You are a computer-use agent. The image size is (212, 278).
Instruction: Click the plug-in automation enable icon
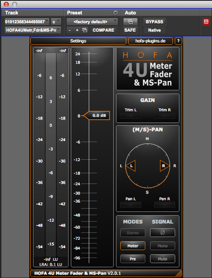pyautogui.click(x=130, y=22)
